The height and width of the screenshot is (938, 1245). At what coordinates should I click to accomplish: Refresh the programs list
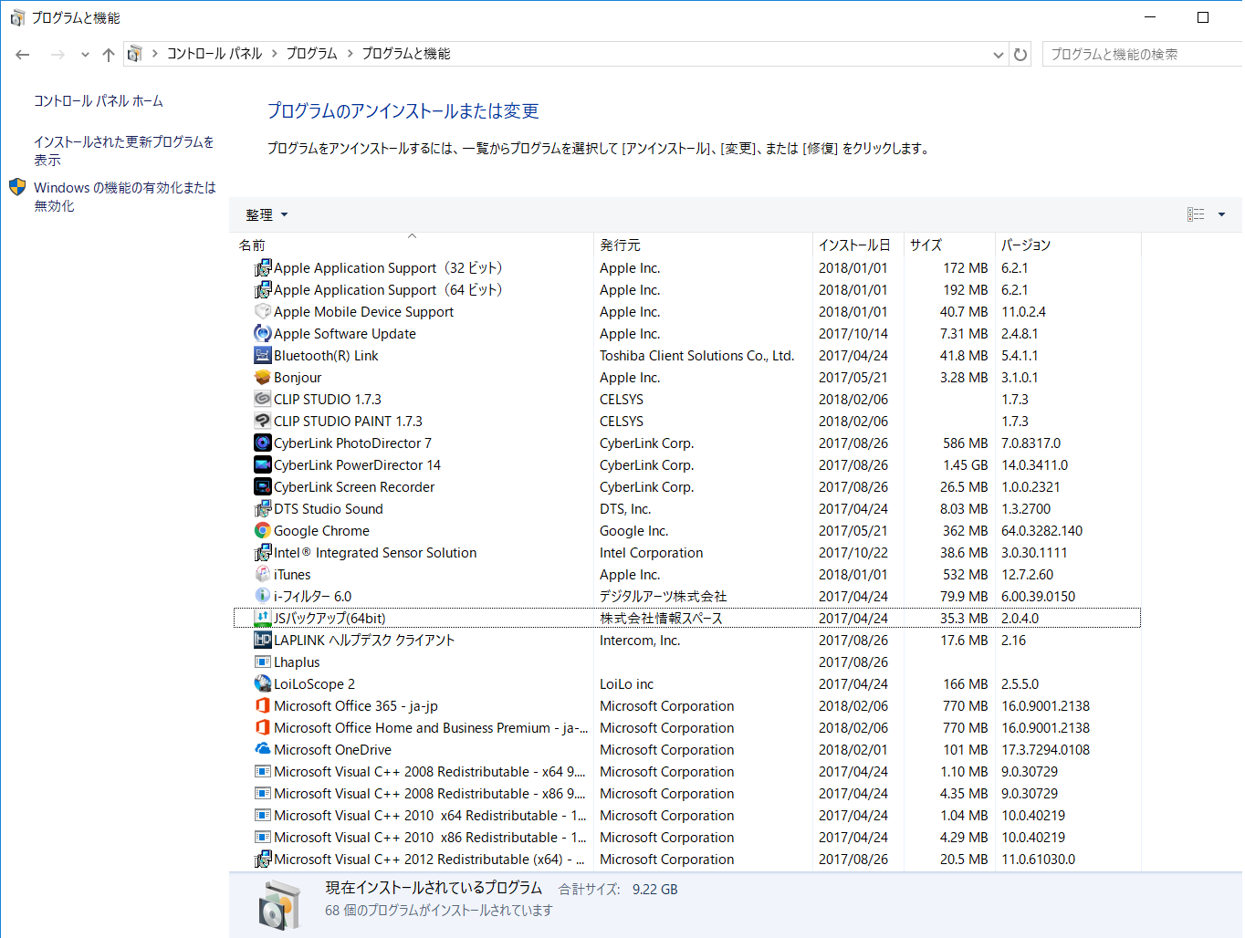(x=1020, y=55)
